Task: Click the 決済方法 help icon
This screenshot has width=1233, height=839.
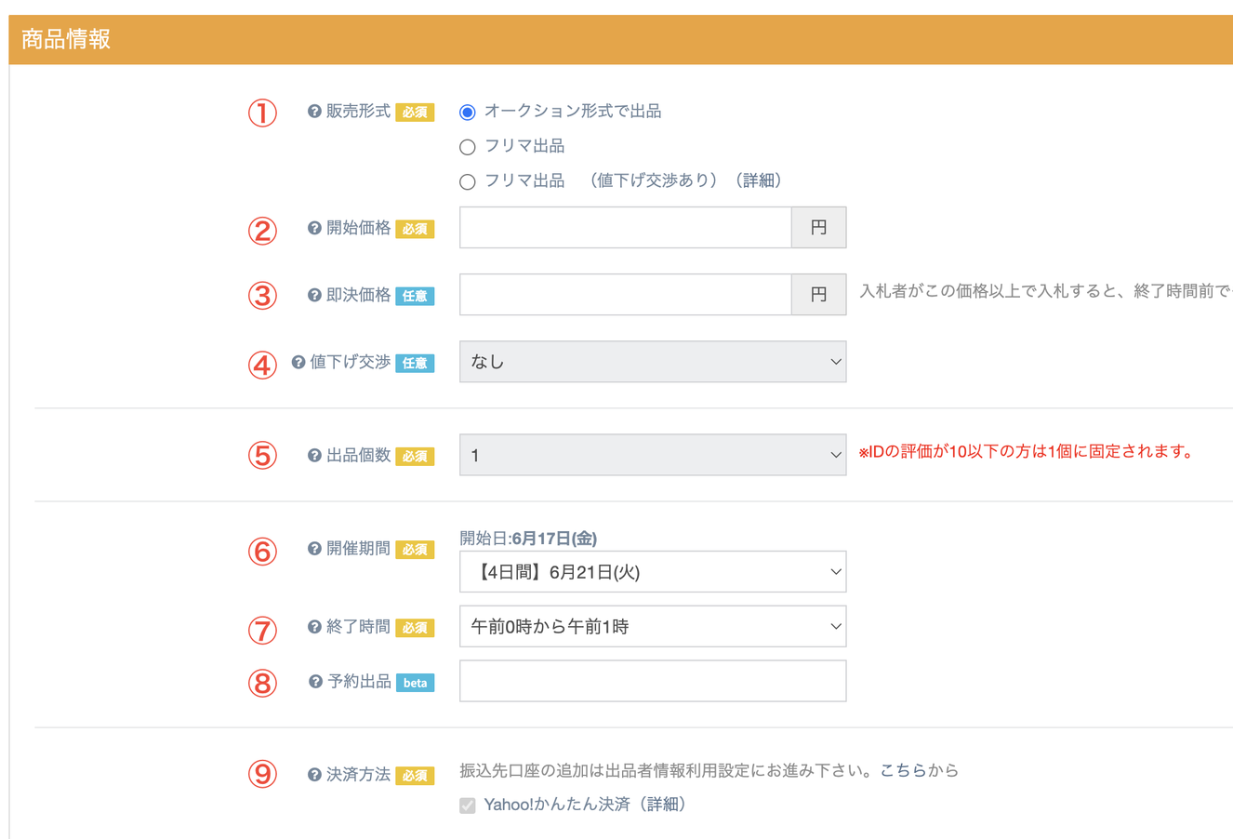Action: click(314, 775)
